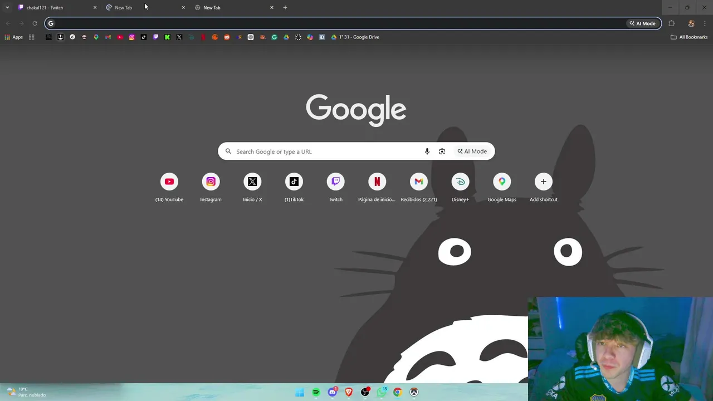Open the Kick bookmark in bookmarks bar
Screen dimensions: 713x401
click(167, 37)
